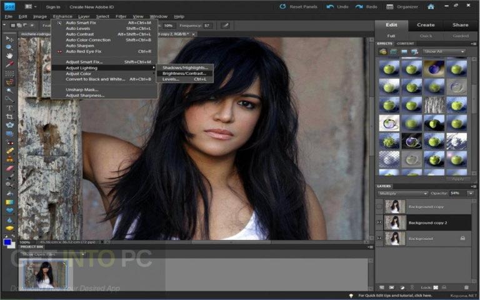The height and width of the screenshot is (300, 480).
Task: Open Filters category in Effects panel
Action: (383, 52)
